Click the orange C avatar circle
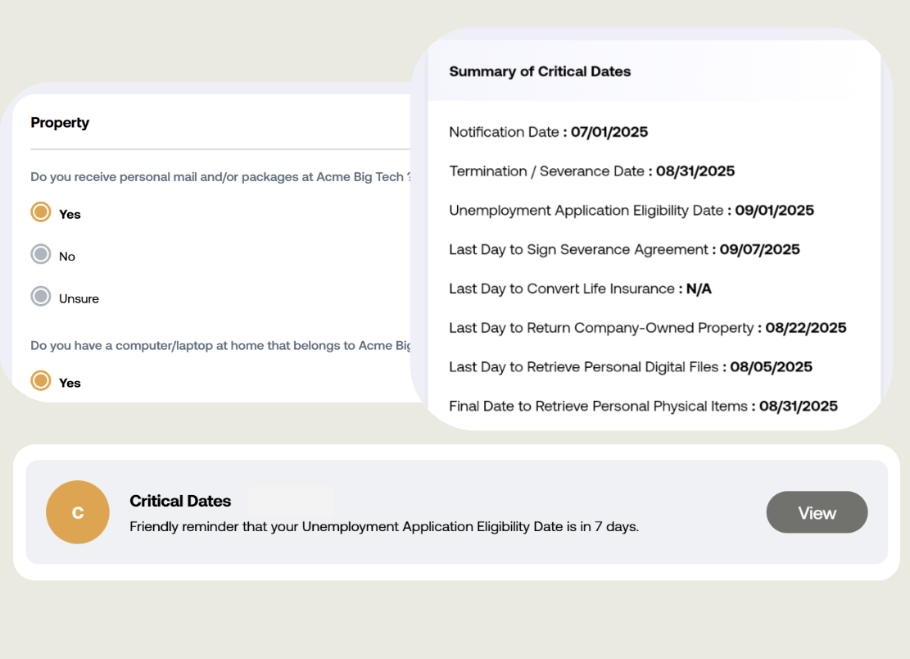910x659 pixels. [x=78, y=512]
